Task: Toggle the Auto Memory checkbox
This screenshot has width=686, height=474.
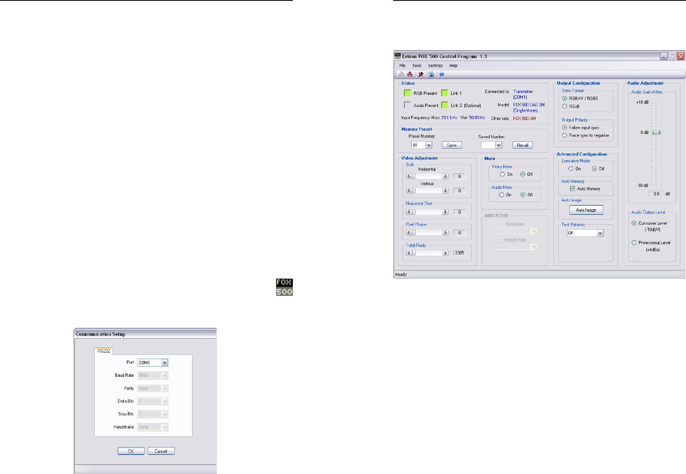Action: [573, 189]
